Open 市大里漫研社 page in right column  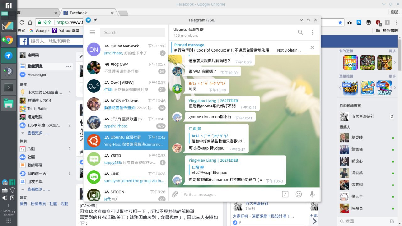(363, 116)
